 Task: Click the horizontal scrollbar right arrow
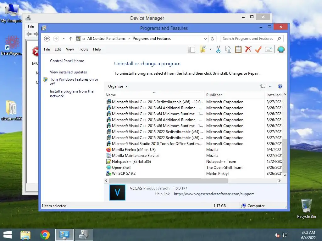coord(279,180)
